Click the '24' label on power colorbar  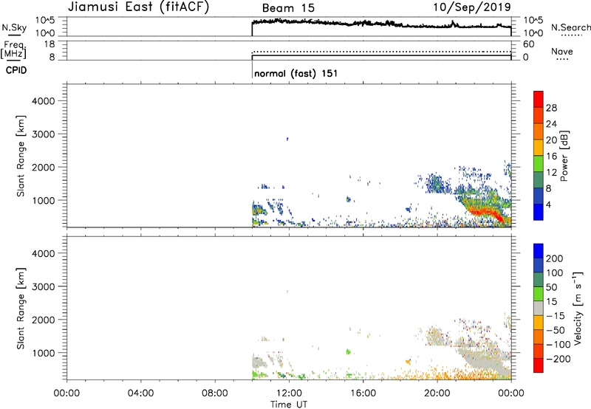tap(551, 124)
